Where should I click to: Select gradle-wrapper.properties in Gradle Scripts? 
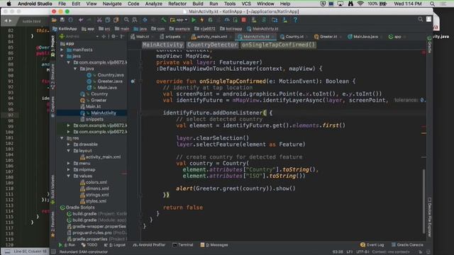(99, 227)
